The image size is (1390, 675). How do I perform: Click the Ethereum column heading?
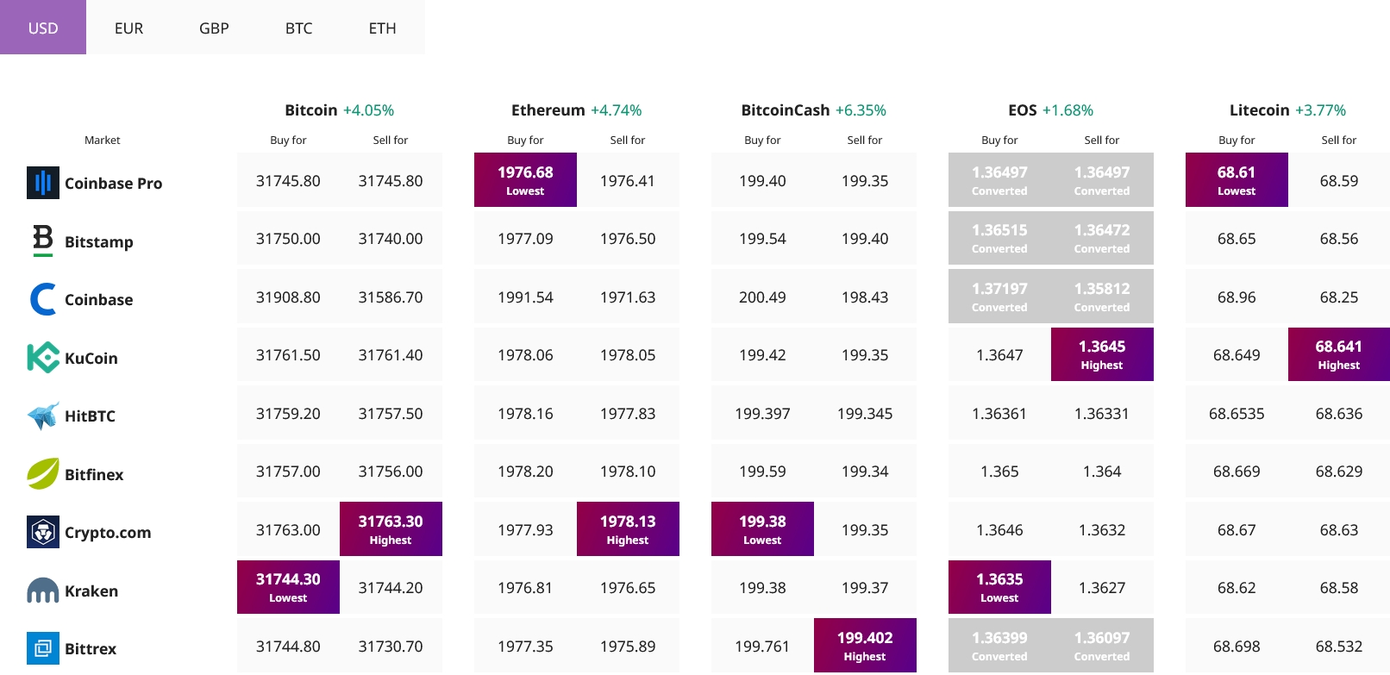point(548,110)
